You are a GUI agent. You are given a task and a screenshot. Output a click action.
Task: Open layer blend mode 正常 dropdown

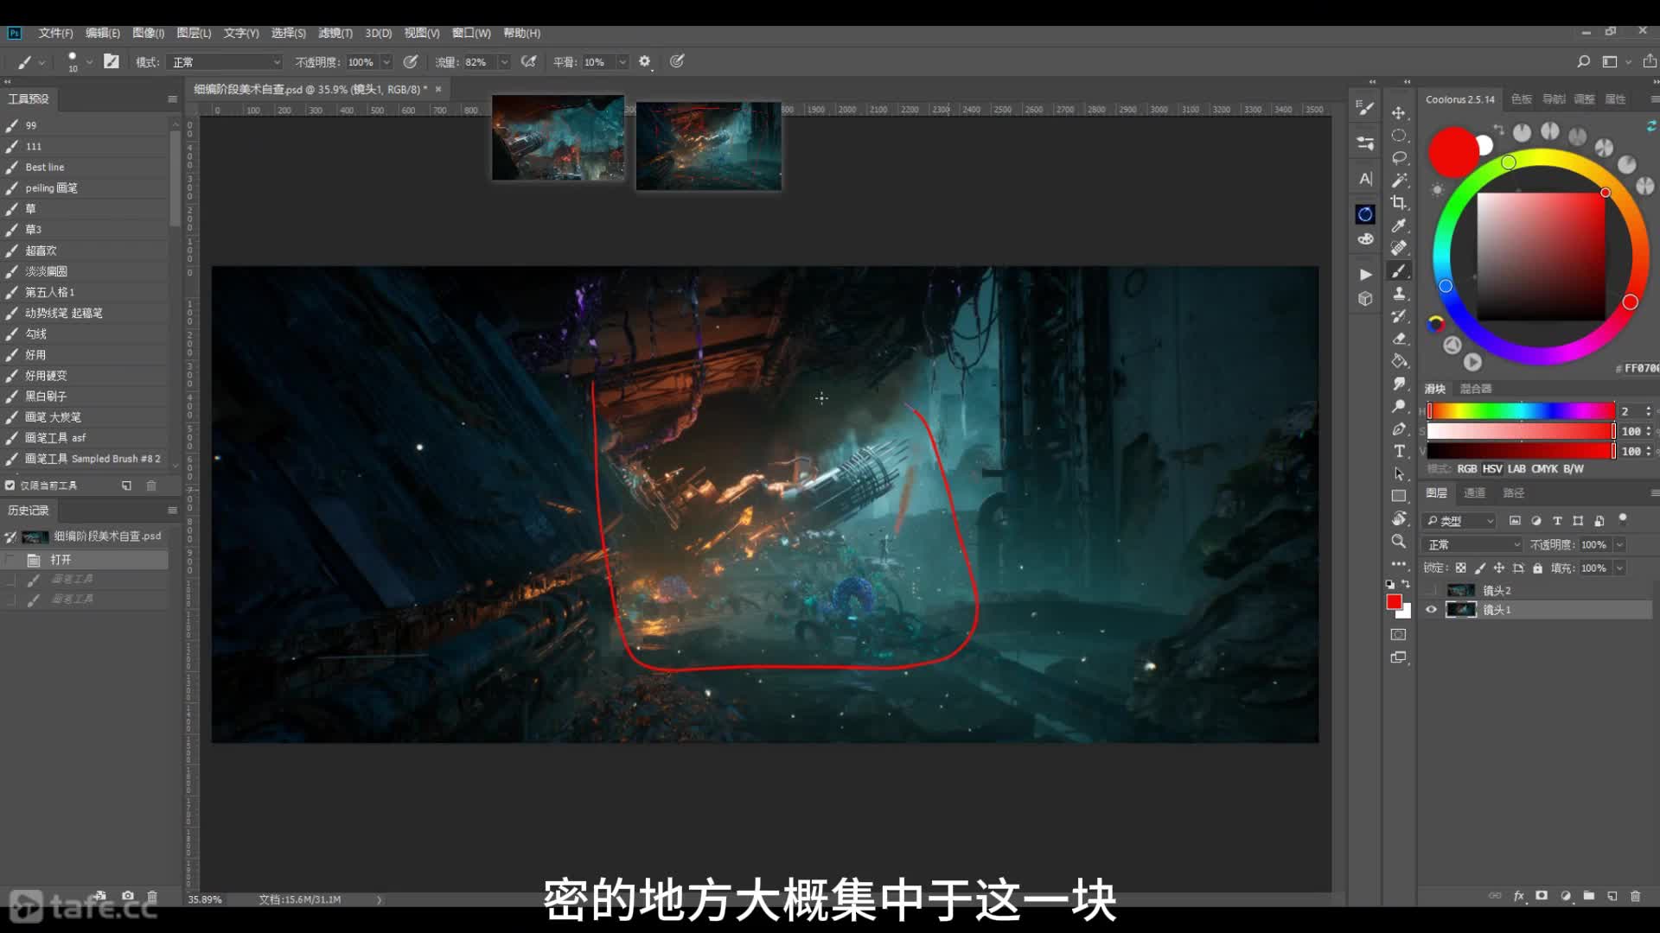1474,544
